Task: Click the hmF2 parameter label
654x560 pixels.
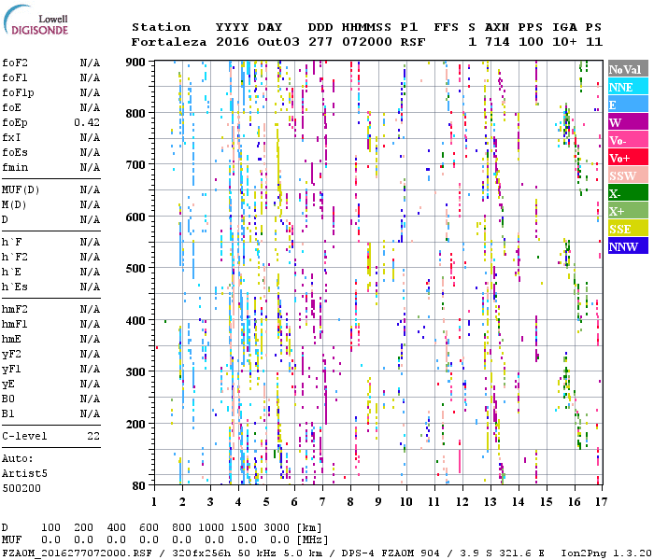Action: tap(15, 309)
